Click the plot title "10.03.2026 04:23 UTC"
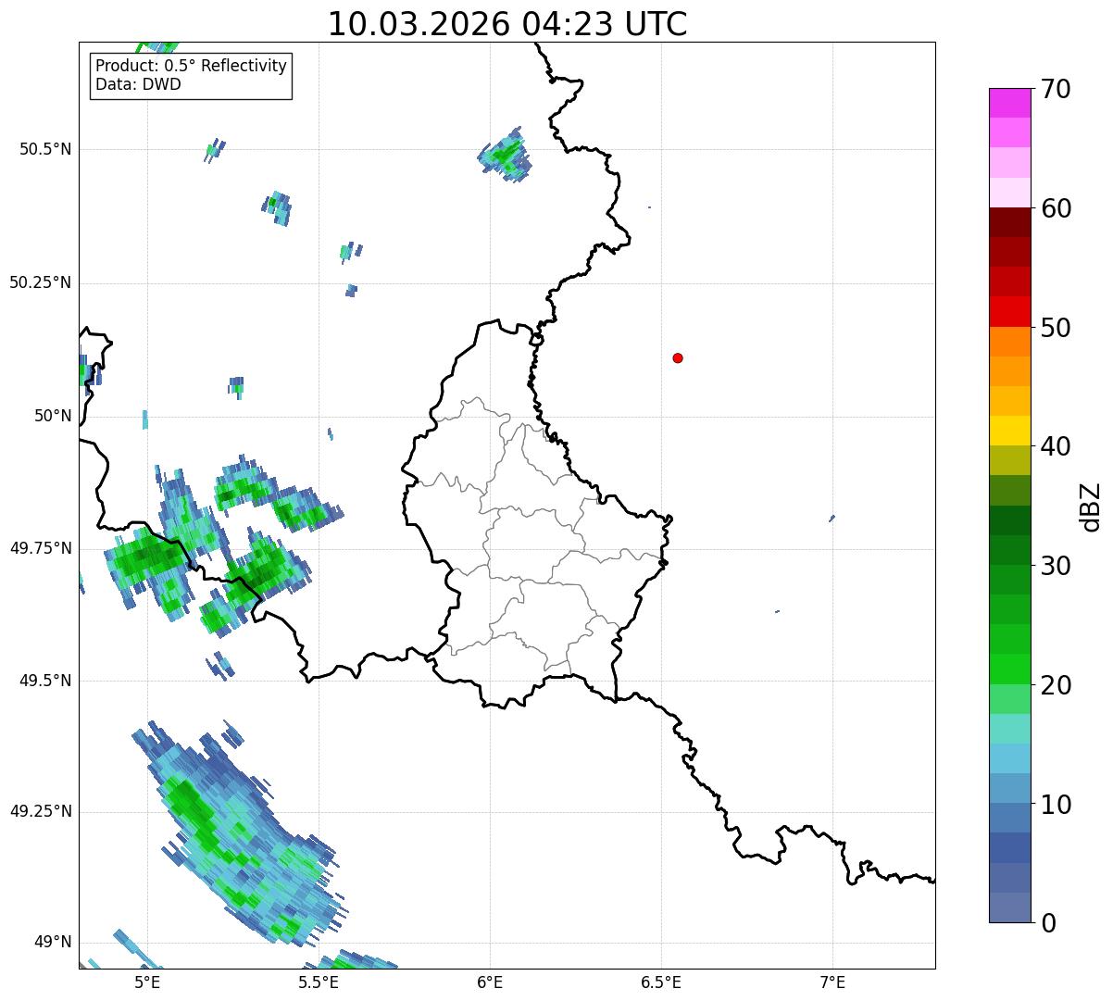The width and height of the screenshot is (1113, 1001). point(507,24)
